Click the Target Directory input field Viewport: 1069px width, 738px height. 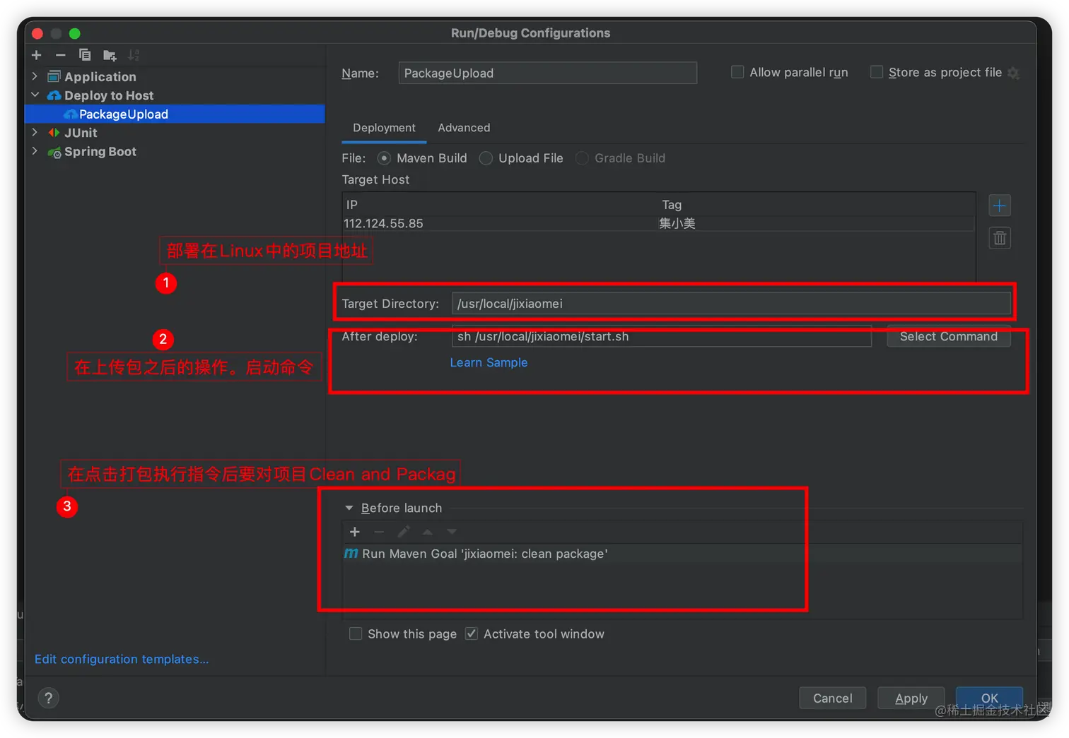click(x=731, y=304)
